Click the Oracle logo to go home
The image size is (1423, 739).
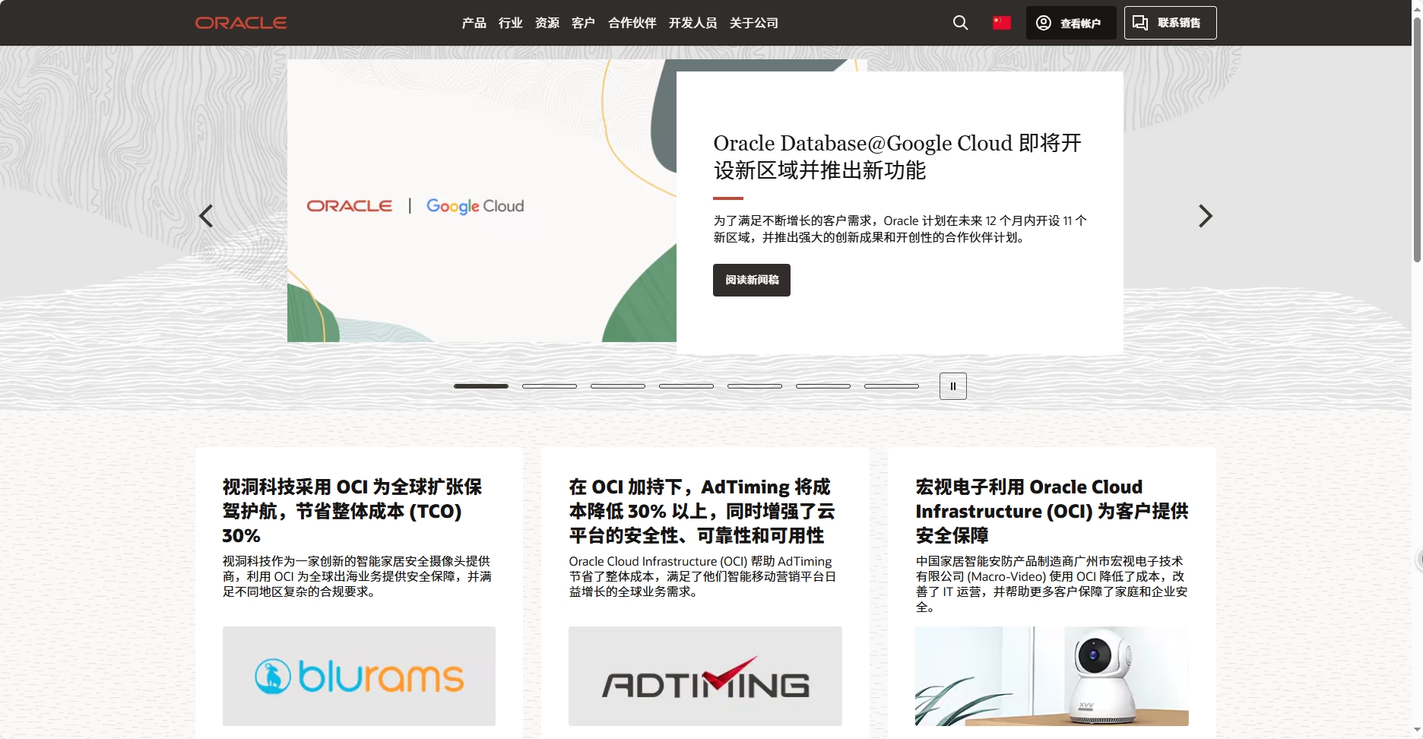coord(240,22)
